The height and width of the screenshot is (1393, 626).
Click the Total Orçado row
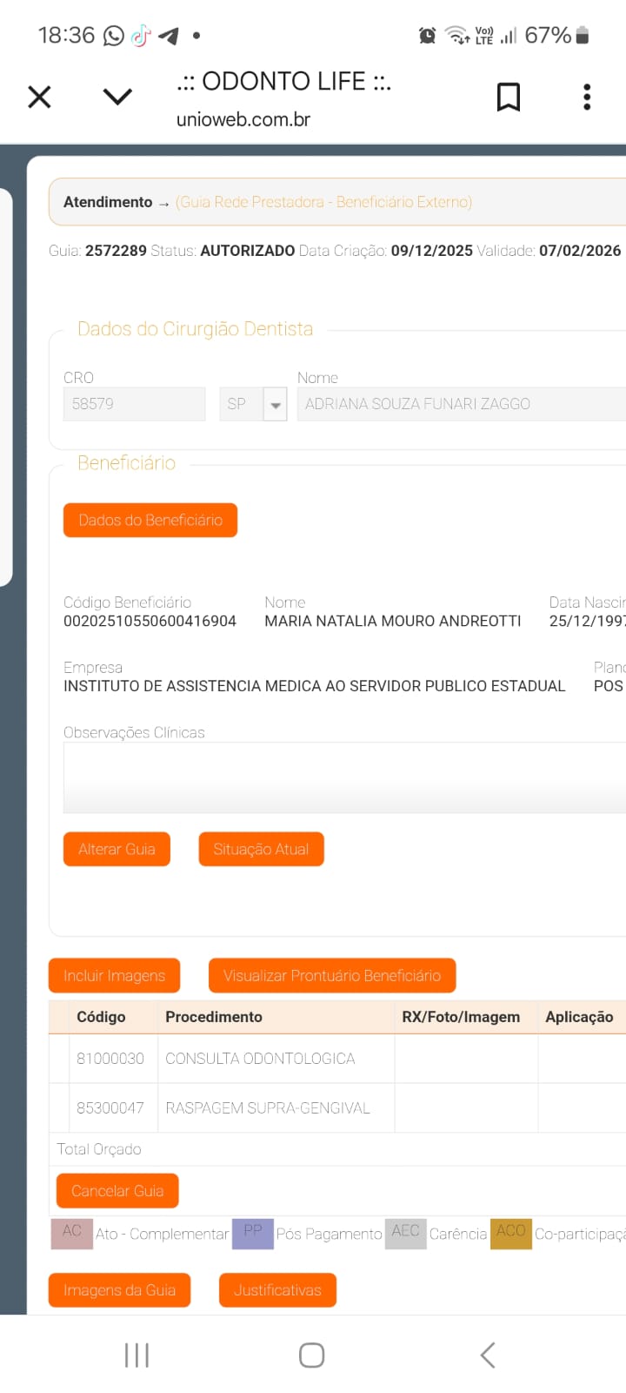pyautogui.click(x=337, y=1149)
